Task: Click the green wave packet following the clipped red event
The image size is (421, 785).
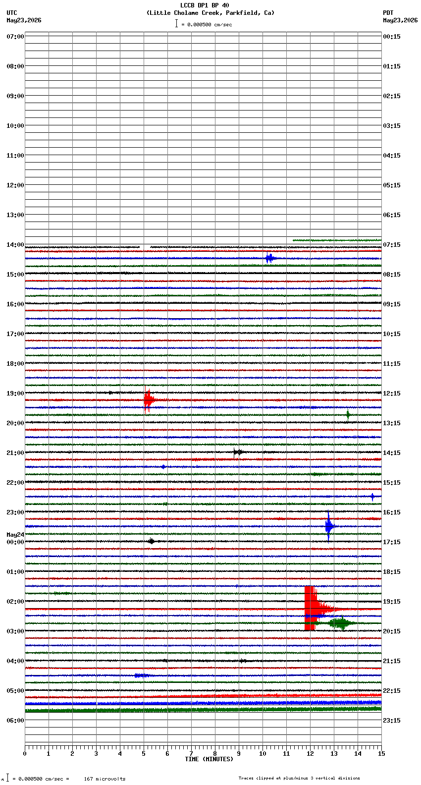Action: point(341,623)
